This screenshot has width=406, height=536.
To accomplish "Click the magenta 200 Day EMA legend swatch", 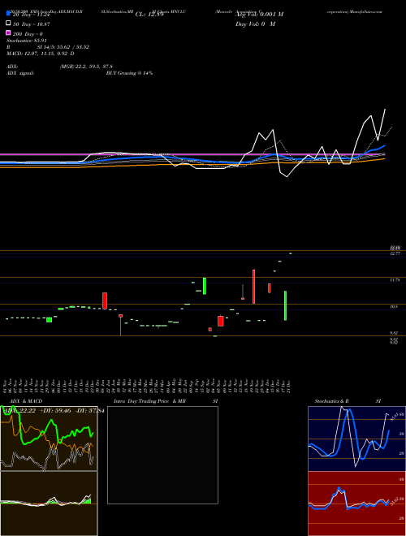I will click(8, 32).
